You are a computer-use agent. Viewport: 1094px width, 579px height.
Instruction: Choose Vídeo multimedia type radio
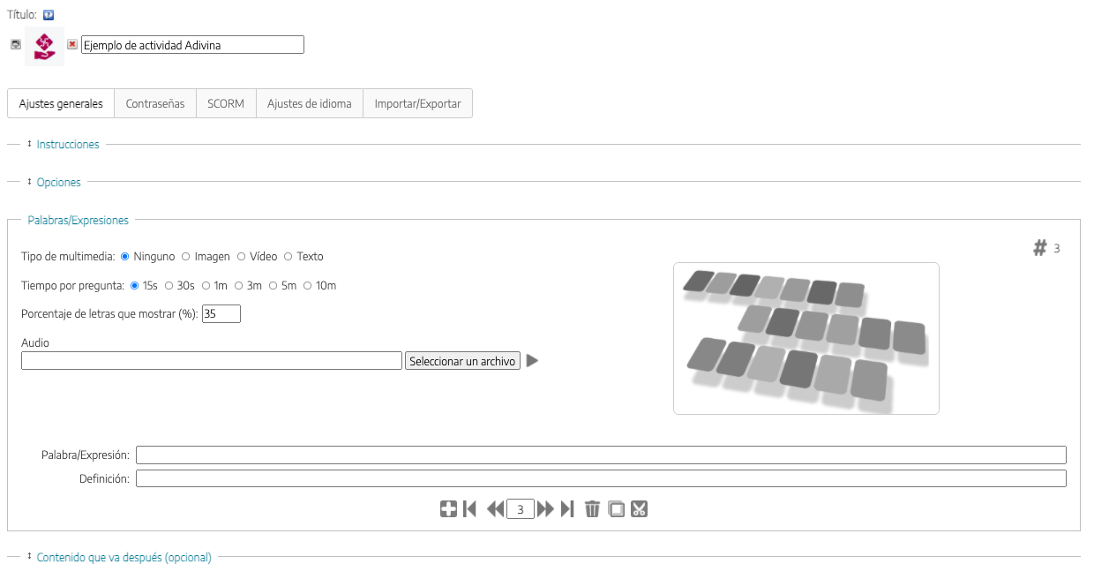tap(242, 257)
